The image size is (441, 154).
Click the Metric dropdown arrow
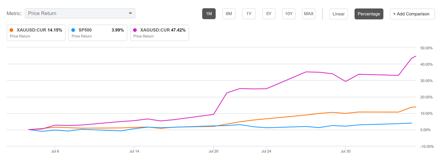pos(130,13)
